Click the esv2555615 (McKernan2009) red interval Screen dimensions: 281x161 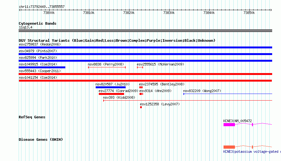(140, 67)
